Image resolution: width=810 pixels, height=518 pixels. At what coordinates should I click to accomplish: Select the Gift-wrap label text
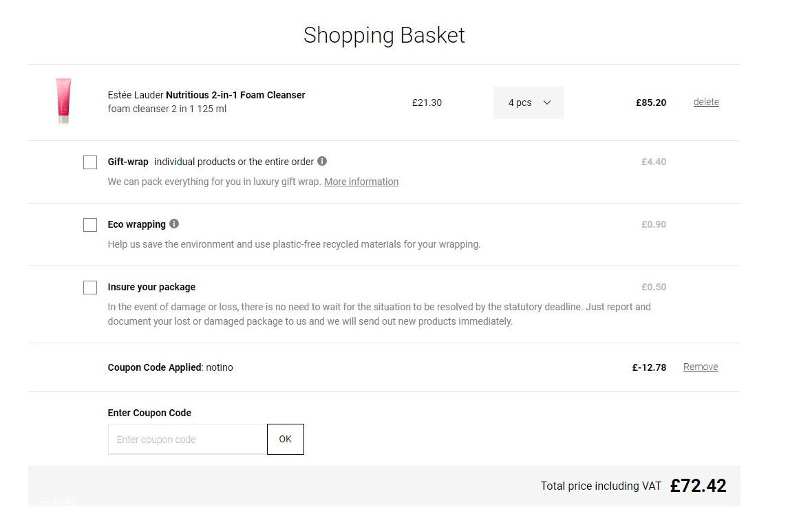click(x=128, y=162)
